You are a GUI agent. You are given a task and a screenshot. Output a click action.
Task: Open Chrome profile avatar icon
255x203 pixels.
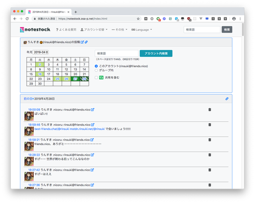coord(234,19)
